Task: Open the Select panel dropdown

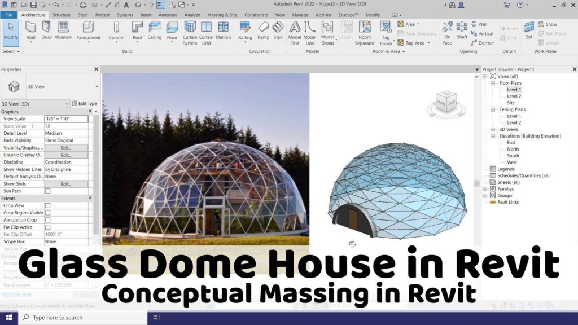Action: click(11, 51)
